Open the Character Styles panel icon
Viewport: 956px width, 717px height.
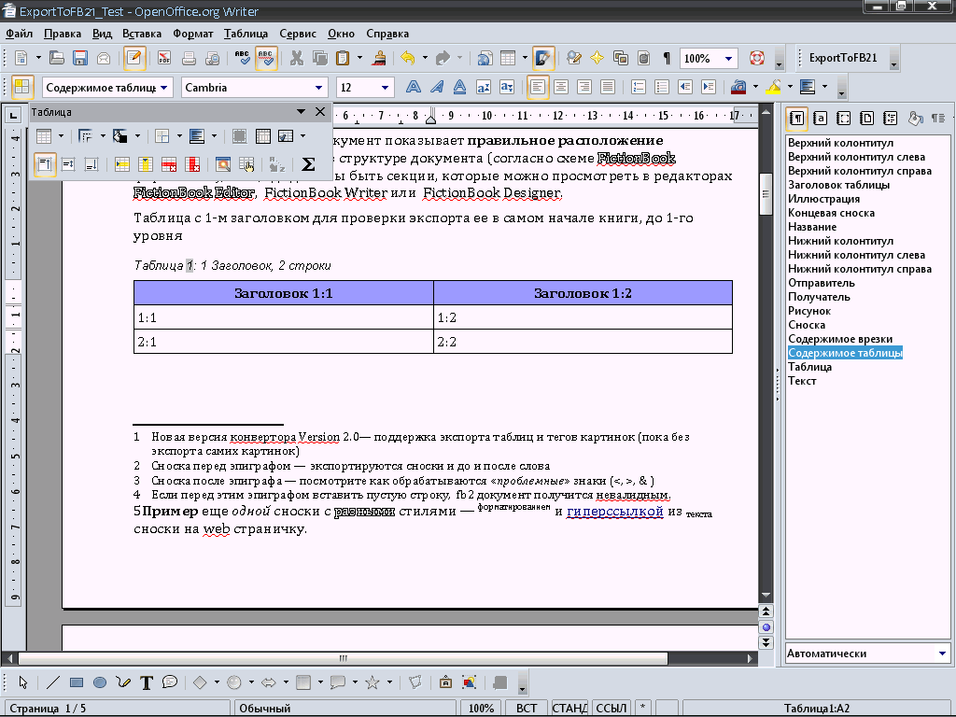(820, 119)
